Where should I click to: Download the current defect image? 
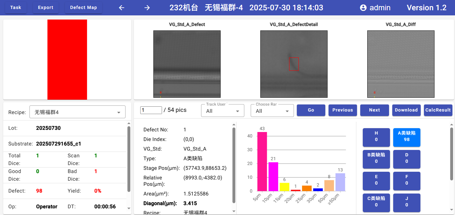click(406, 110)
